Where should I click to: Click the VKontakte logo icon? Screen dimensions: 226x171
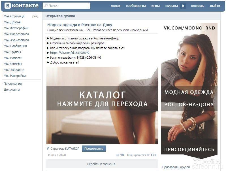tap(7, 6)
